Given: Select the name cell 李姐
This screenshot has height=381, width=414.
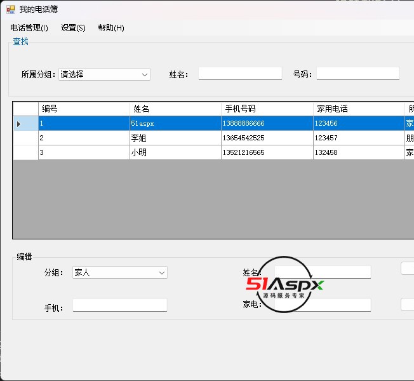Looking at the screenshot, I should click(x=175, y=138).
